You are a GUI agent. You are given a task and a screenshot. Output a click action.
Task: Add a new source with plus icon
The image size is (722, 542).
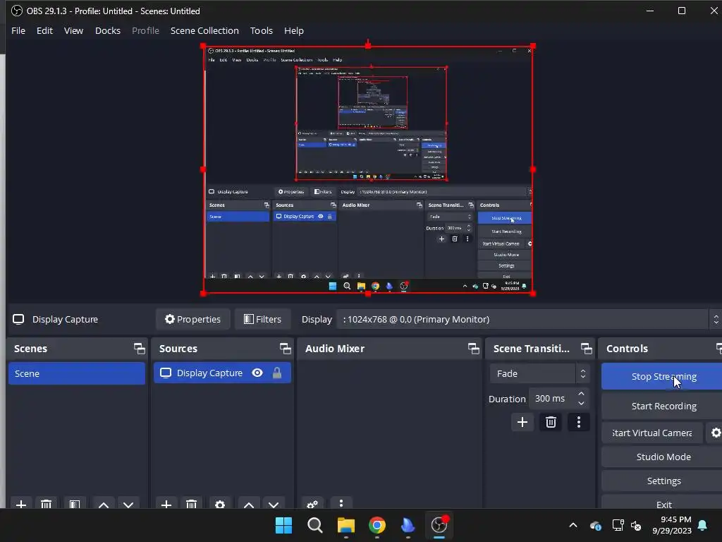166,504
